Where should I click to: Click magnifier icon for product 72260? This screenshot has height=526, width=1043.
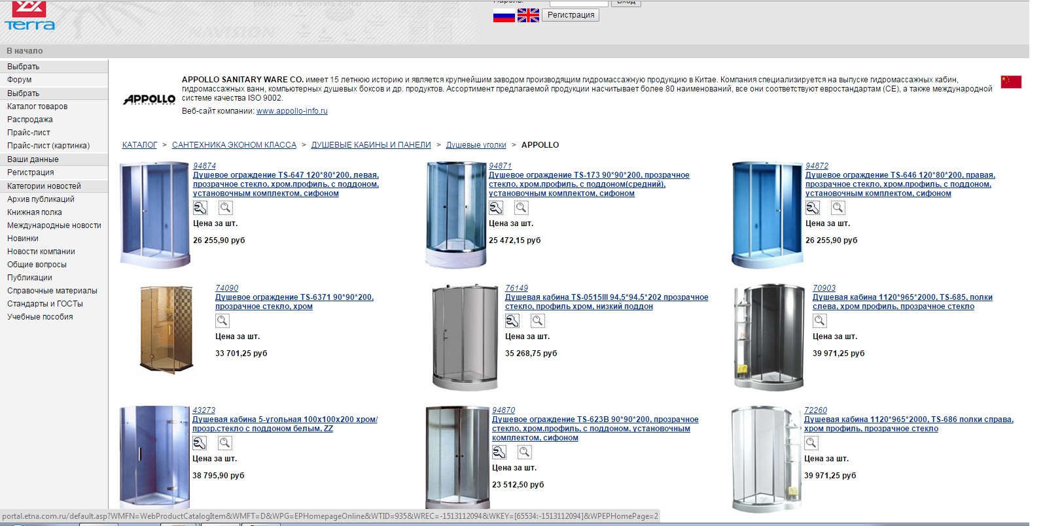pyautogui.click(x=811, y=443)
